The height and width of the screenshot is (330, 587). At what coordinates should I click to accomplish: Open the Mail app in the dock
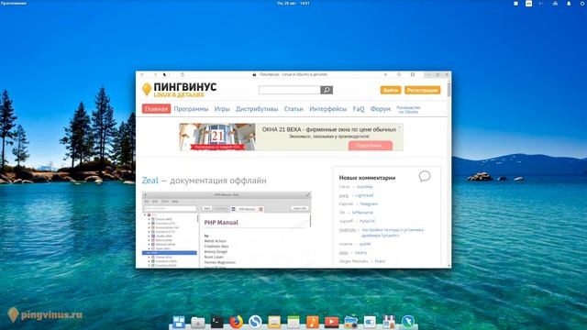click(274, 322)
